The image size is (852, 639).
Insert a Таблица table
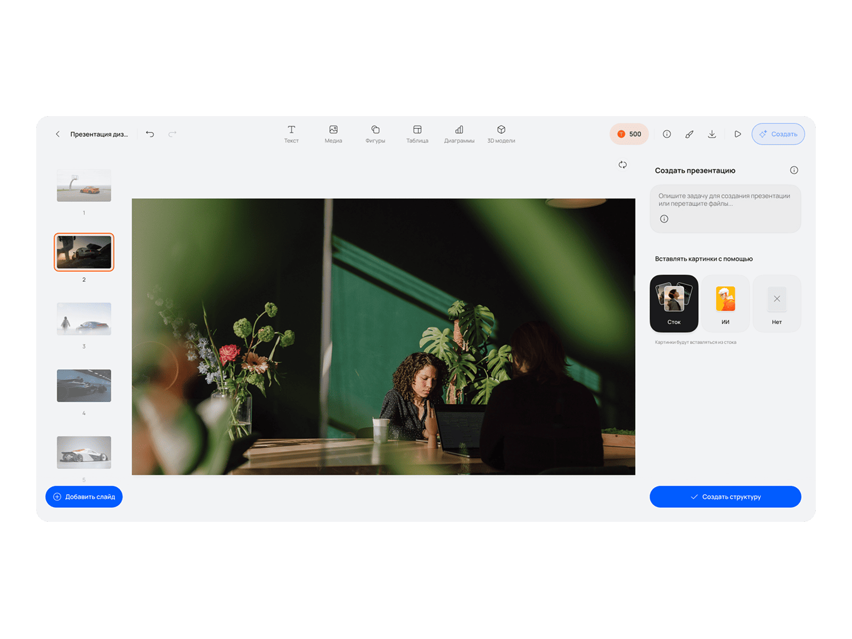tap(417, 134)
